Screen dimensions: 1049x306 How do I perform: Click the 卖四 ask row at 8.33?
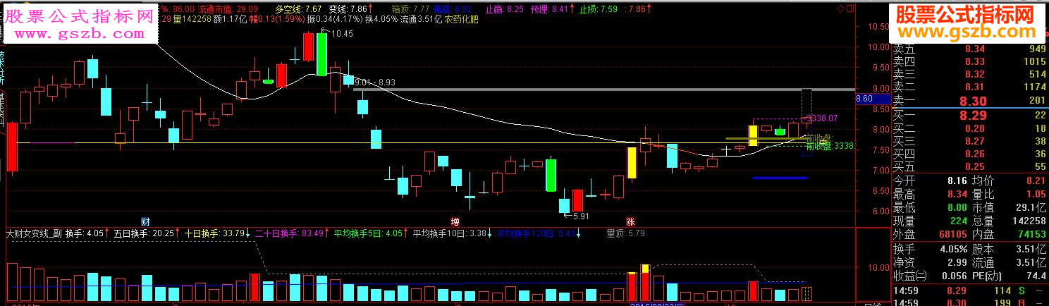click(x=970, y=61)
